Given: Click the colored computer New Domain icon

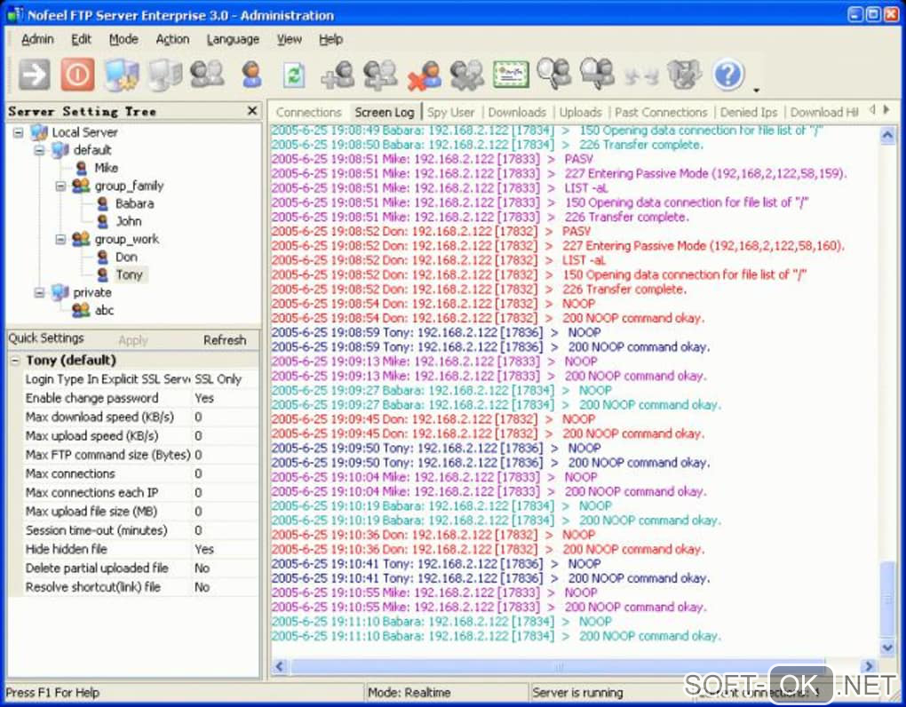Looking at the screenshot, I should 122,75.
